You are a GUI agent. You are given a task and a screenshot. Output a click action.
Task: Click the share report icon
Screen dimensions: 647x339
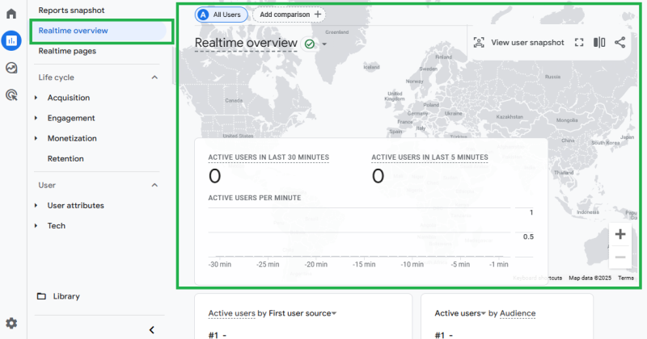(x=620, y=43)
